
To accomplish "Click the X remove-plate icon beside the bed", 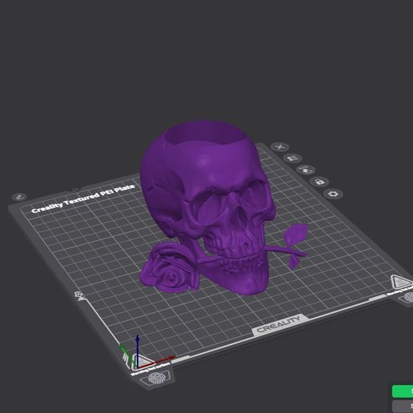I will point(280,146).
